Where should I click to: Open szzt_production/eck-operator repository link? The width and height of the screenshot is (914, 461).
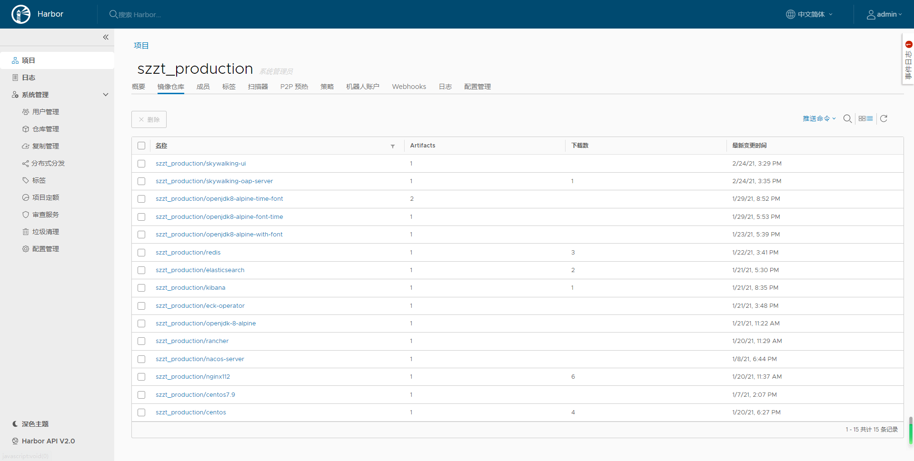(x=200, y=306)
